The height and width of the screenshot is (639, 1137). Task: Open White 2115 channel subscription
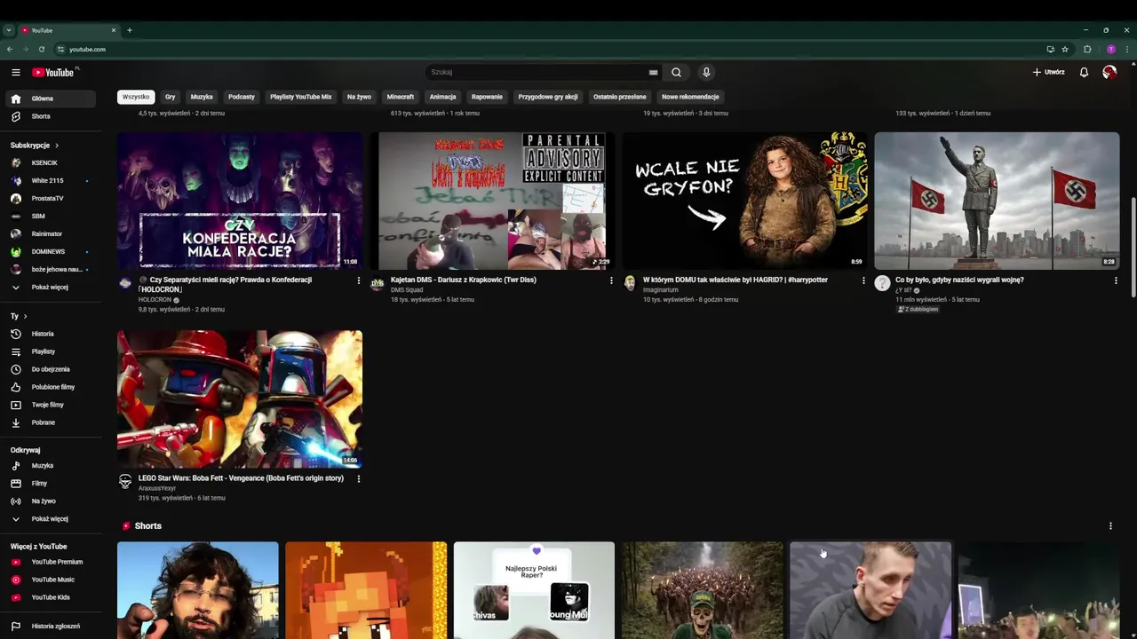(x=49, y=180)
